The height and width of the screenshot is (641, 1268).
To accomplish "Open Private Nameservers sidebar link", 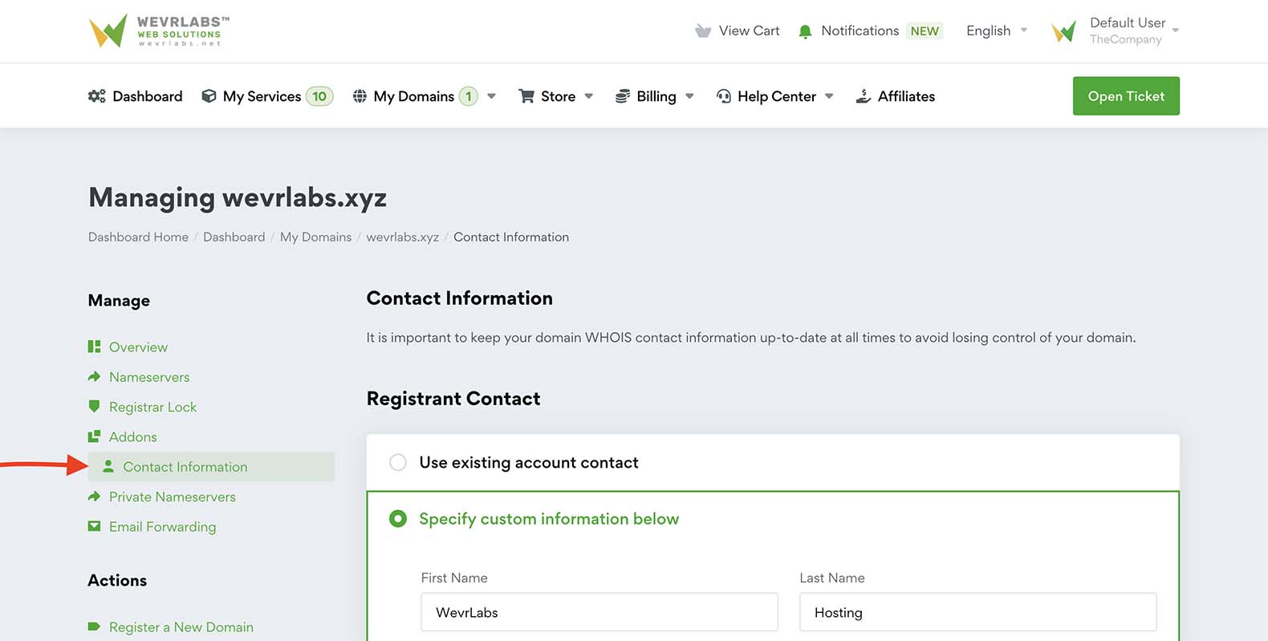I will (172, 497).
